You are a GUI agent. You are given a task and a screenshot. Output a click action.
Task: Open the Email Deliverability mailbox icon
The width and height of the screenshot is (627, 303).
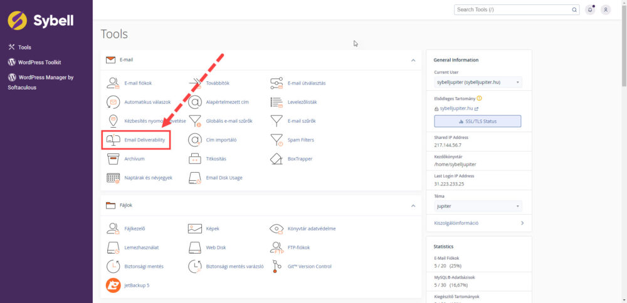[x=113, y=140]
